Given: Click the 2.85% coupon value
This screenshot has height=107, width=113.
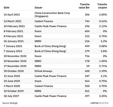Looking at the screenshot, I should pyautogui.click(x=103, y=15).
